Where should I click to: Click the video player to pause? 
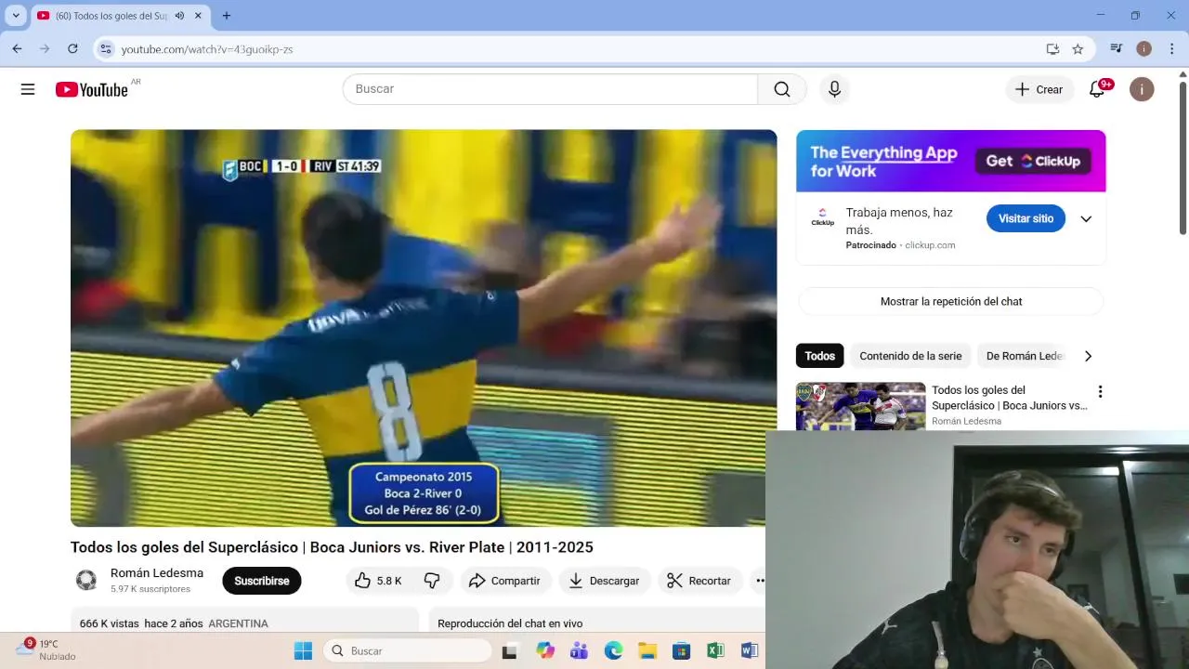pyautogui.click(x=424, y=328)
